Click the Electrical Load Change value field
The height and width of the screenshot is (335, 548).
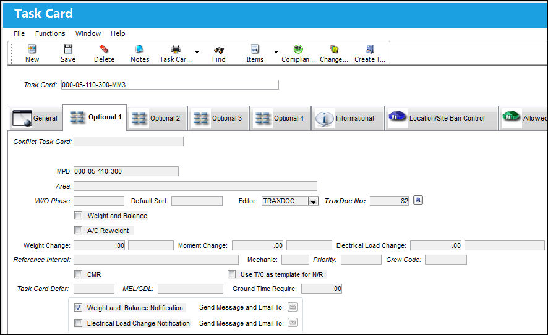436,245
